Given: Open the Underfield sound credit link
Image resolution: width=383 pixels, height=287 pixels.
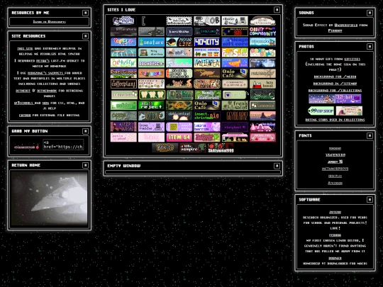Looking at the screenshot, I should pyautogui.click(x=345, y=25).
